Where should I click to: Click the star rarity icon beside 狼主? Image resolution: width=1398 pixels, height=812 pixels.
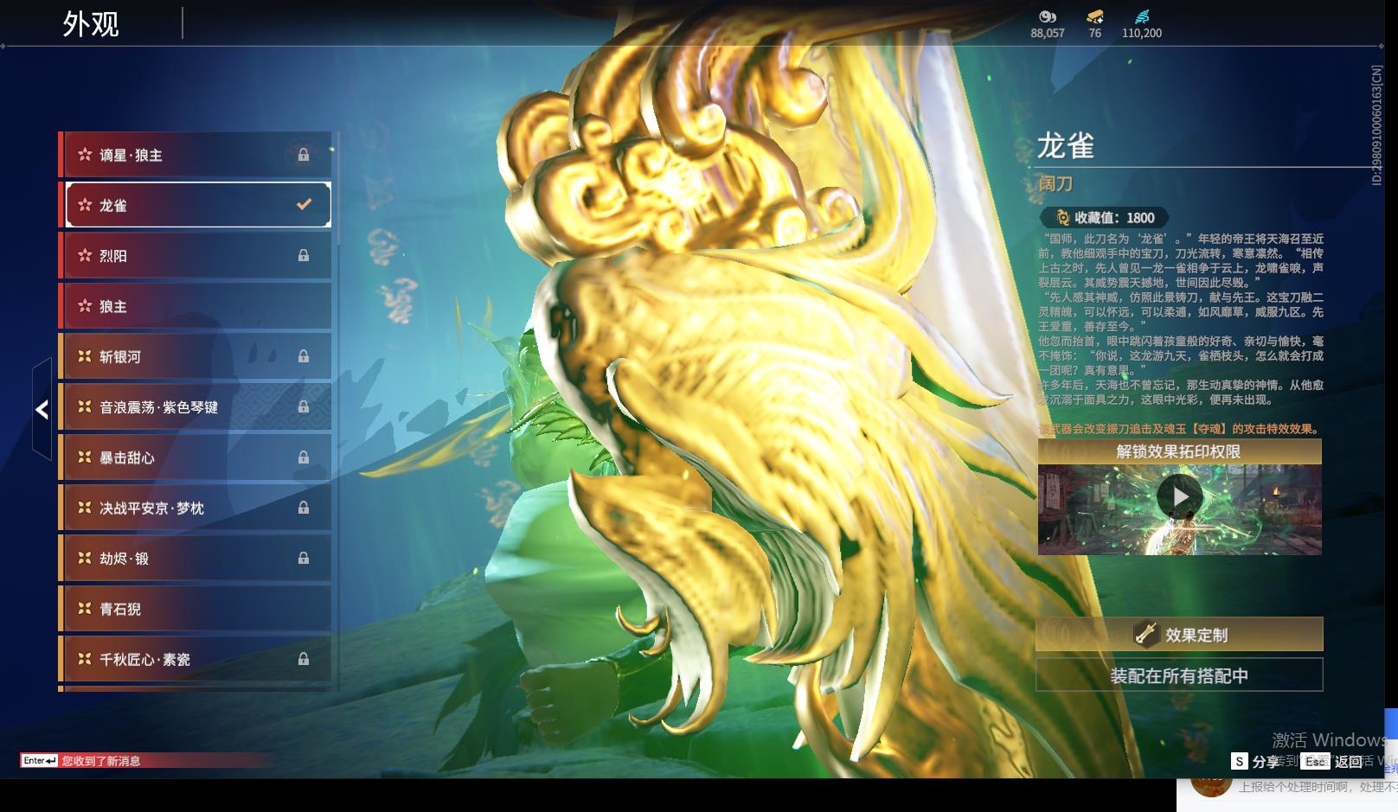[x=85, y=306]
